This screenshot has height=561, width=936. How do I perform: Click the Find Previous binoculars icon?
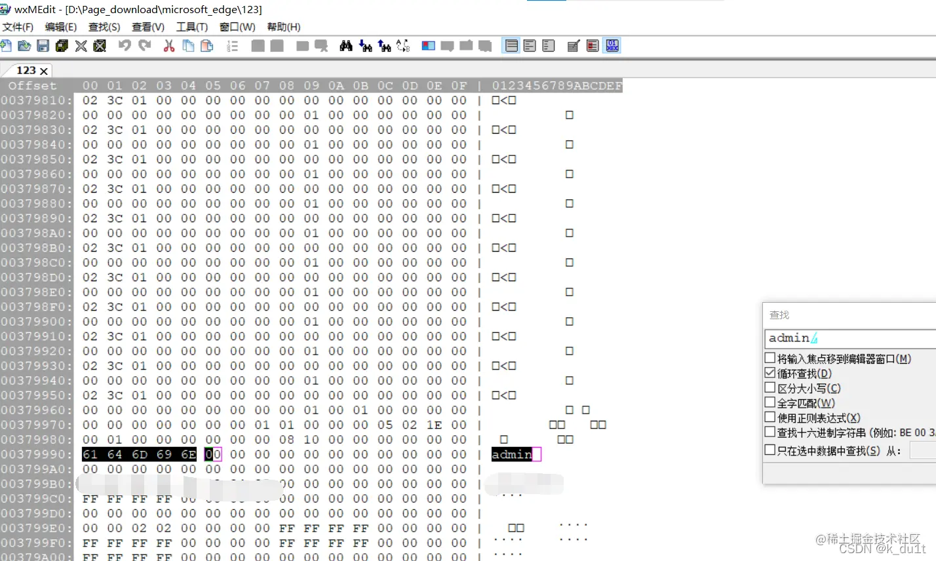pos(385,45)
